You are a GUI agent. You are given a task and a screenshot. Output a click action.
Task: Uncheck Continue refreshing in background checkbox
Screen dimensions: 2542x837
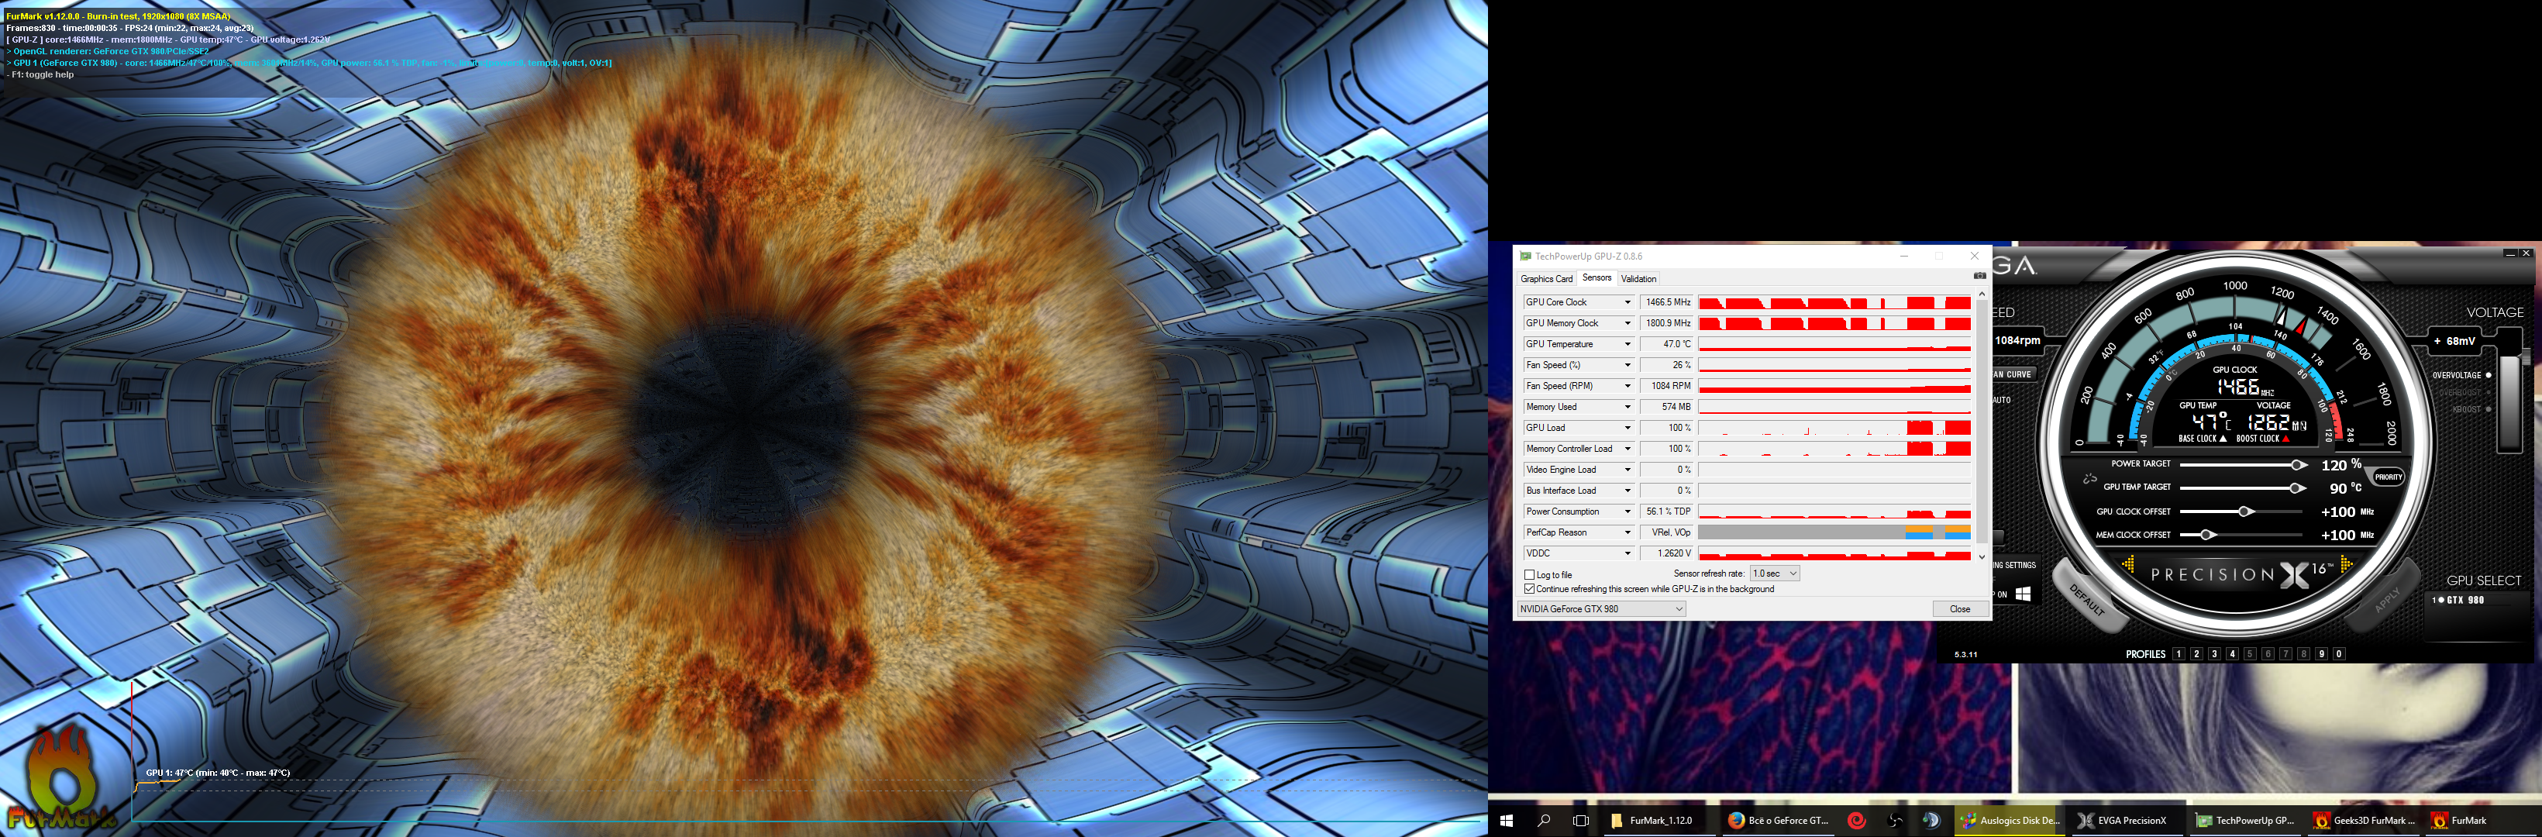coord(1530,589)
